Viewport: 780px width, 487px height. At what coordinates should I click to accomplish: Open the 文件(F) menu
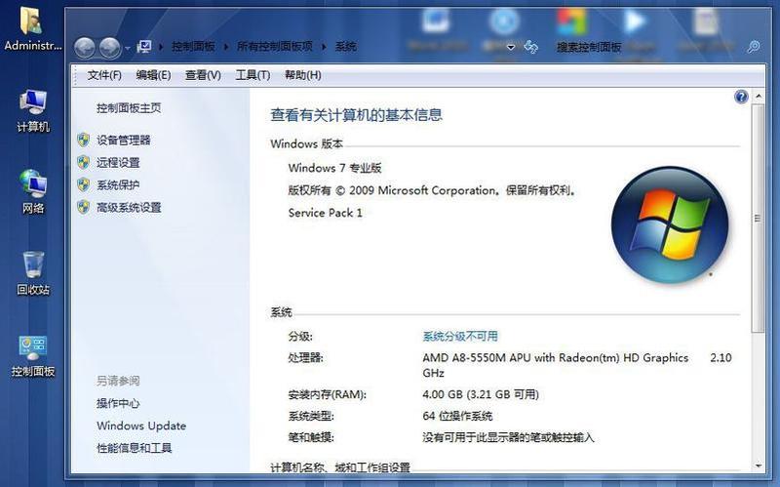[104, 75]
